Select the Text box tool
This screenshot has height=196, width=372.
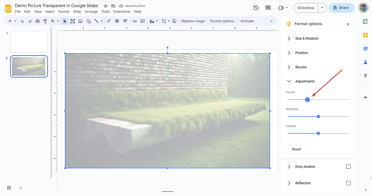[72, 21]
